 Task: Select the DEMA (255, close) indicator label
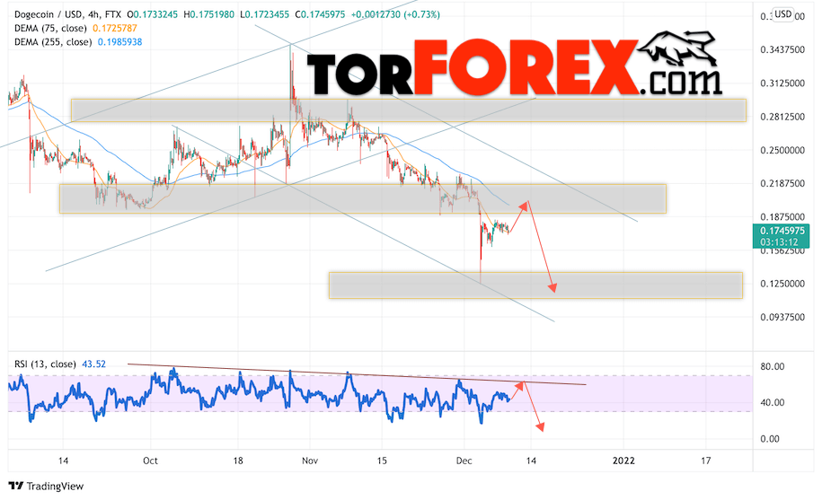(x=53, y=42)
